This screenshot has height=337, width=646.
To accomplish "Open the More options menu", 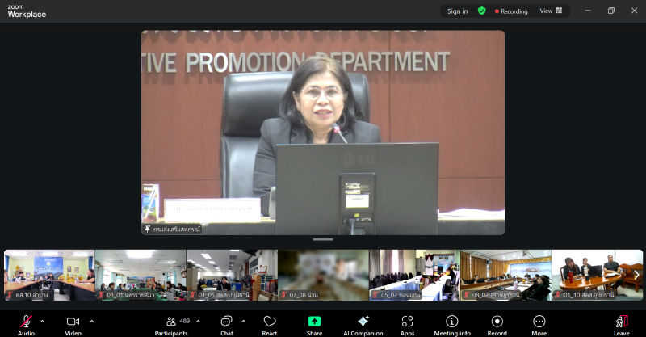I will pos(539,322).
